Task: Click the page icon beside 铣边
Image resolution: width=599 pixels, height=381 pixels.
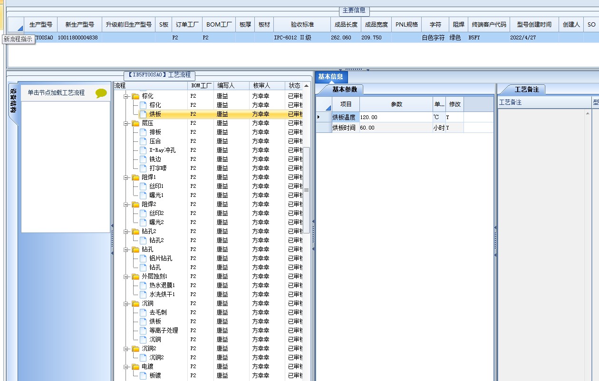Action: click(143, 159)
